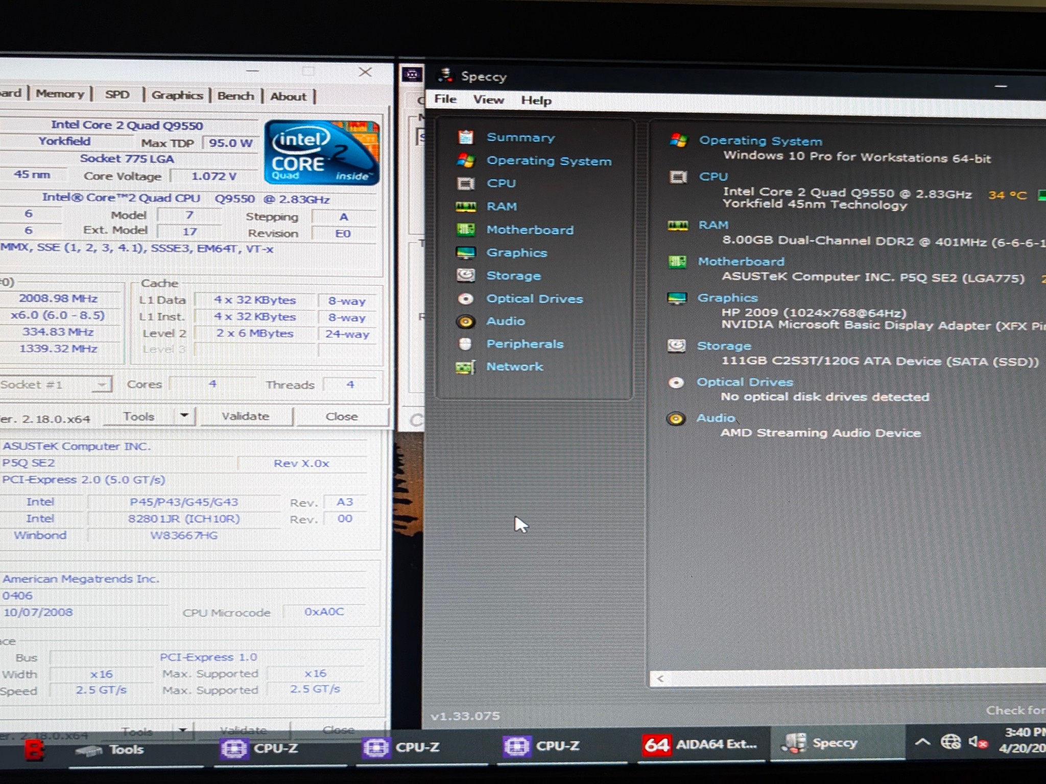Select the Graphics monitor icon in sidebar

(x=465, y=253)
